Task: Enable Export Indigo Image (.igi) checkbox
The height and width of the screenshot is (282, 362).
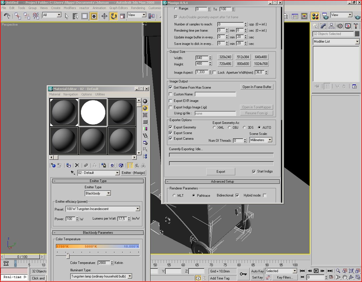Action: tap(170, 107)
